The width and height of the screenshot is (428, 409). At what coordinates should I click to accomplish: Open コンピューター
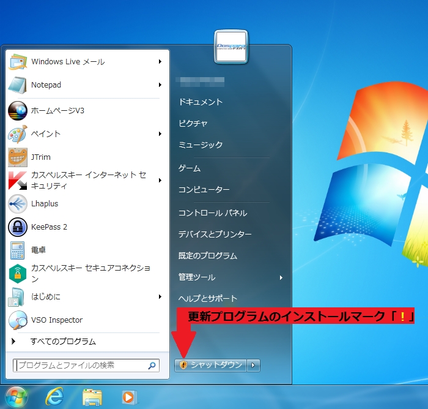(204, 189)
